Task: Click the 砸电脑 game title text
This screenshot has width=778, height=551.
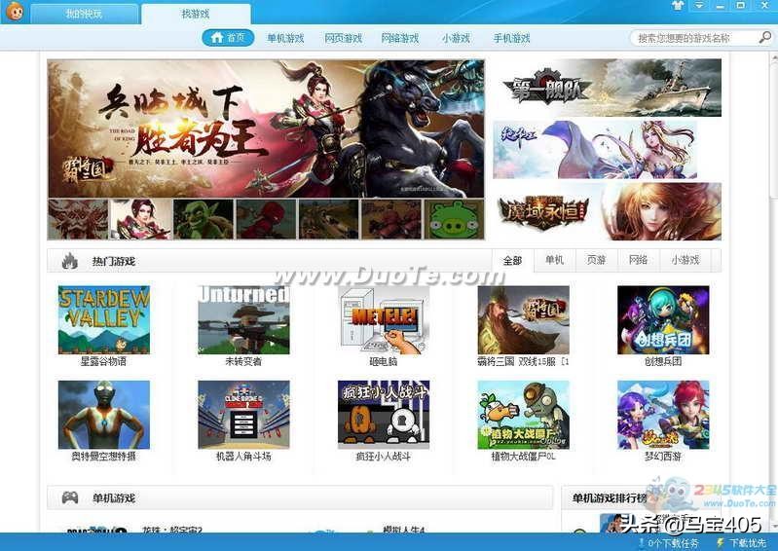Action: [x=383, y=361]
